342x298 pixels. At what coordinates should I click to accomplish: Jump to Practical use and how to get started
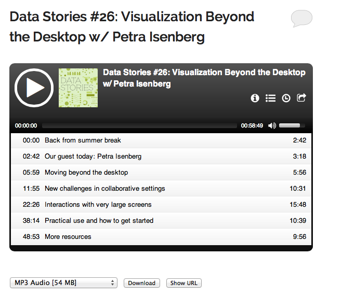click(161, 221)
